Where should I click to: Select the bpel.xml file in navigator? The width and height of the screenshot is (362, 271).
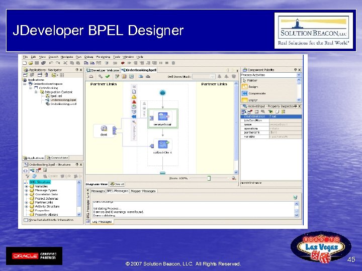click(54, 96)
